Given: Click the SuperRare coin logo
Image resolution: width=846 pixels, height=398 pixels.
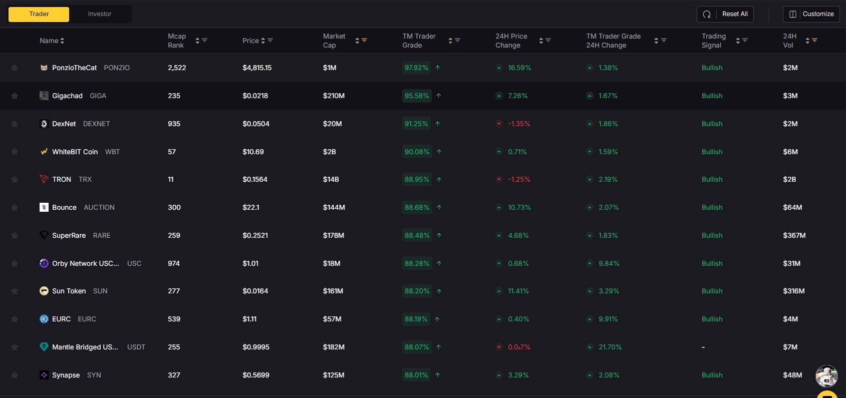Looking at the screenshot, I should (44, 235).
